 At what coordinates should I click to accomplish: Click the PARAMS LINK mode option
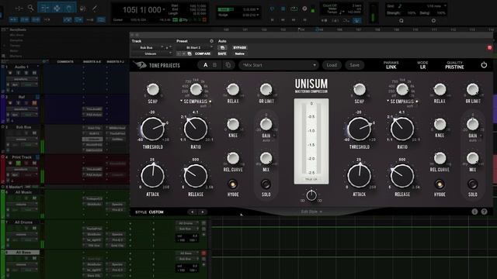click(x=391, y=65)
